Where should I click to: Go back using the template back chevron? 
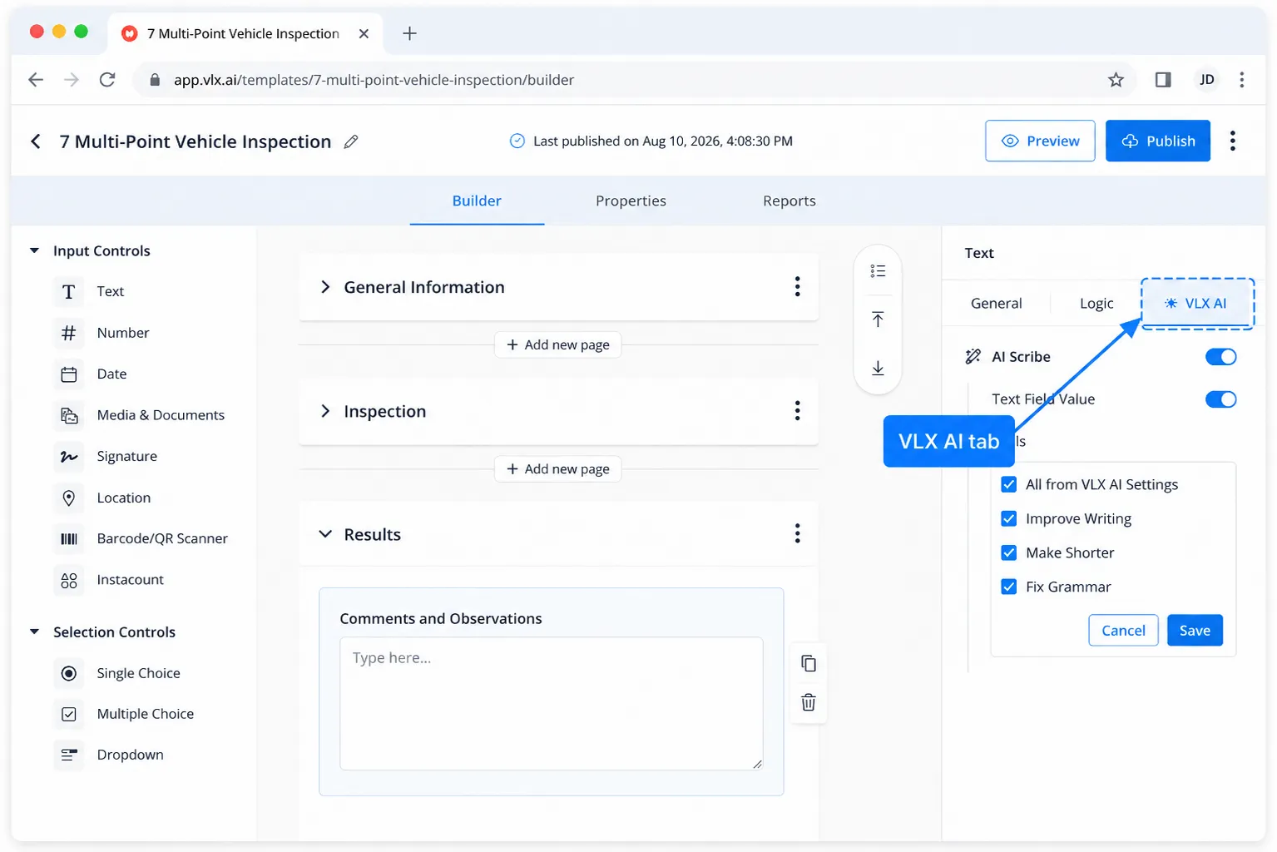pyautogui.click(x=36, y=141)
